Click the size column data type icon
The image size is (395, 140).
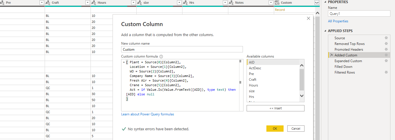[x=139, y=3]
